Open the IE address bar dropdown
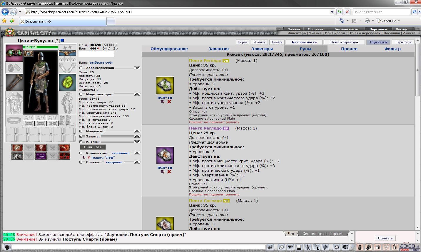Screen dimensions: 421x252 click(333, 12)
